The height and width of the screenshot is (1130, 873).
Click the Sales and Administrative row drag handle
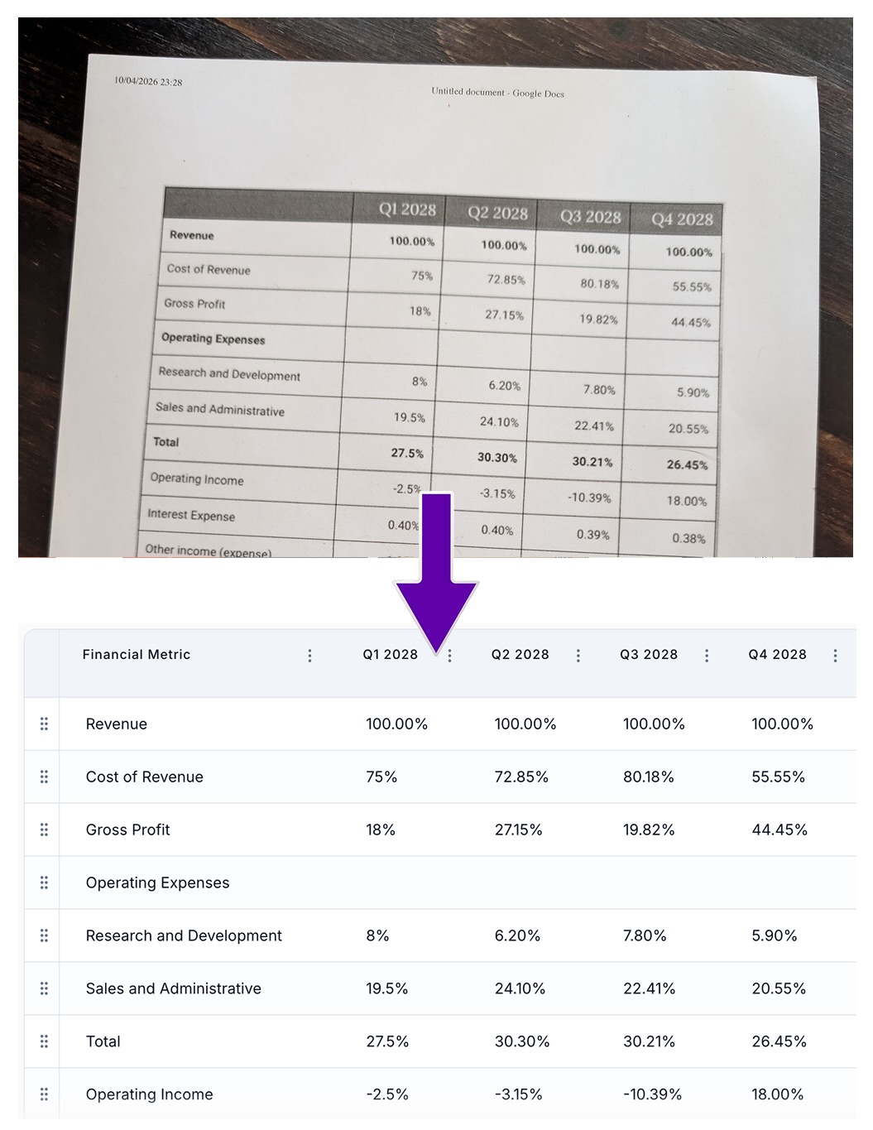[x=43, y=988]
